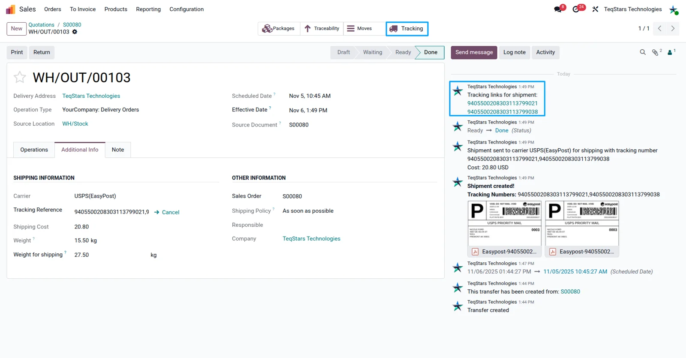Click the Tracking Reference value
686x358 pixels.
point(111,212)
